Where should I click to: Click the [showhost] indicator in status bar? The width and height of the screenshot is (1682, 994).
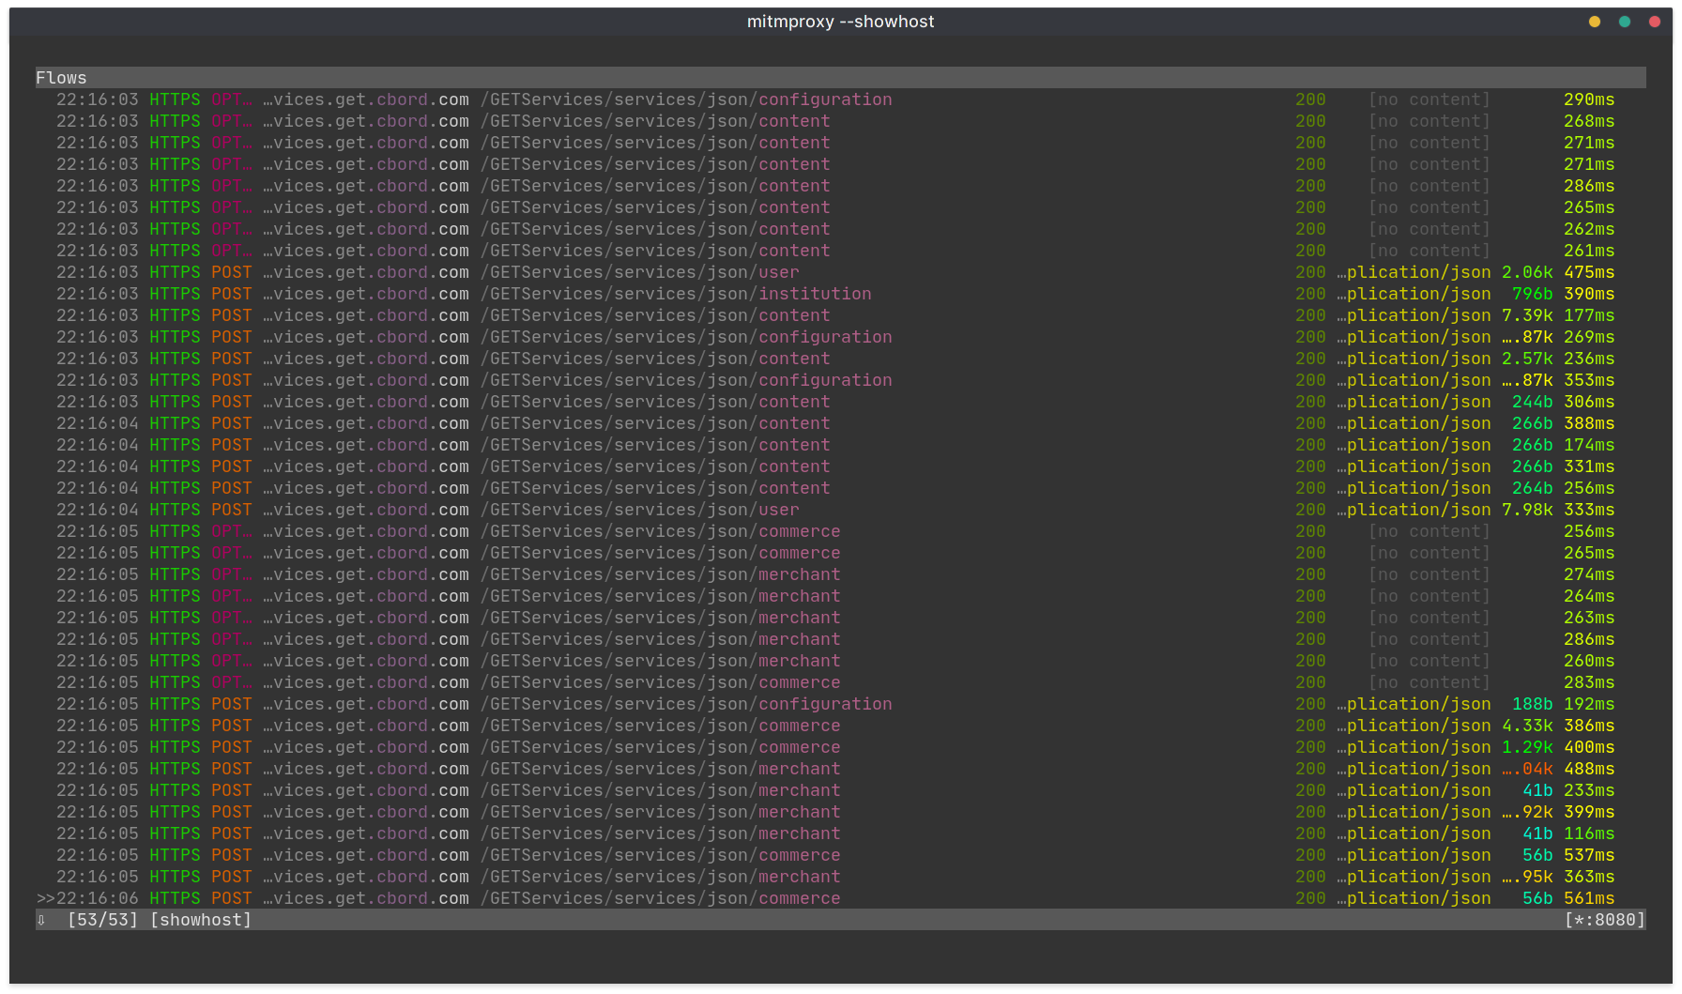click(200, 920)
